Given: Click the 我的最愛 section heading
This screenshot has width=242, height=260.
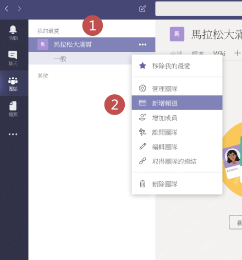Looking at the screenshot, I should pos(48,31).
